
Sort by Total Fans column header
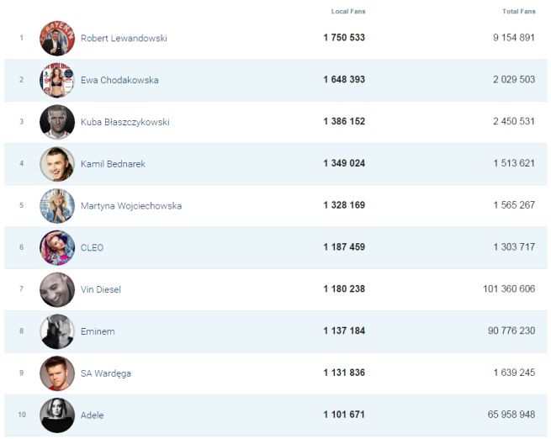point(518,12)
